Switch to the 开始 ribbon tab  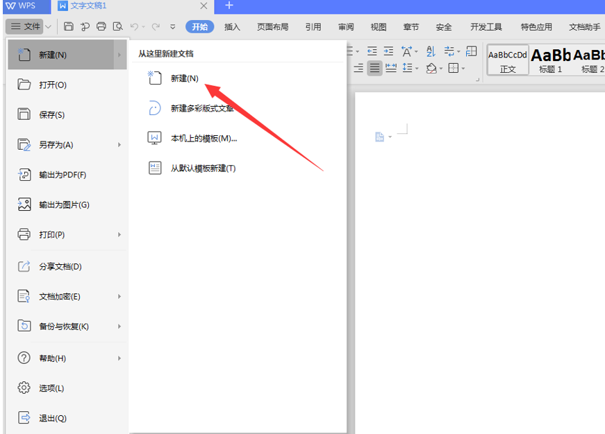199,26
